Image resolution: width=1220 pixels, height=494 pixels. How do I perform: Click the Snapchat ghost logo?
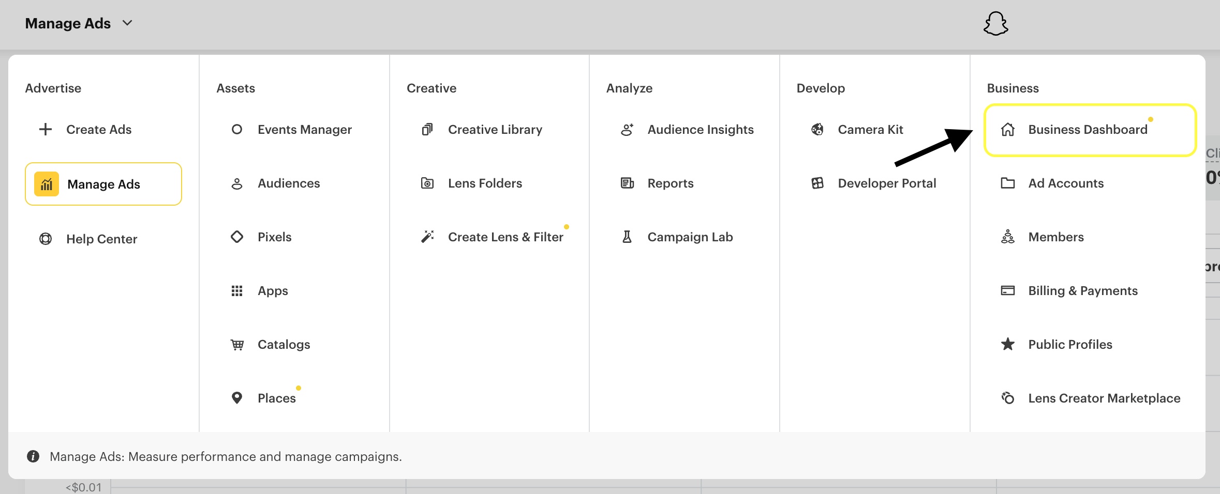(996, 24)
